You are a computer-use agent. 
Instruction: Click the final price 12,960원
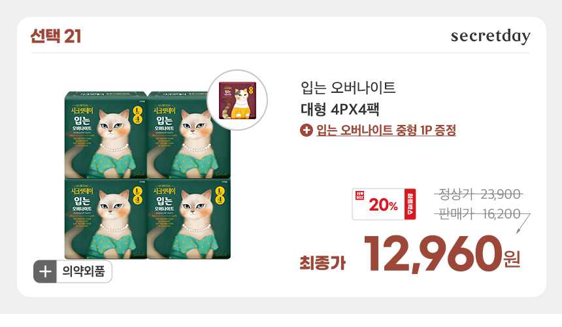(x=442, y=254)
